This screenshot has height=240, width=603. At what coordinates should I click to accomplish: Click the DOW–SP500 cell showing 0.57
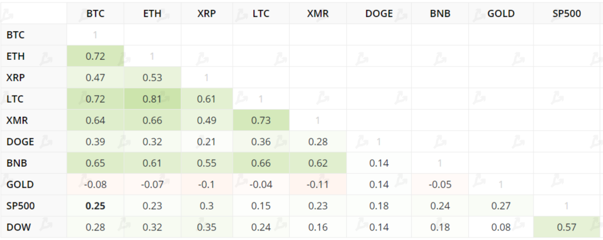[x=567, y=227]
